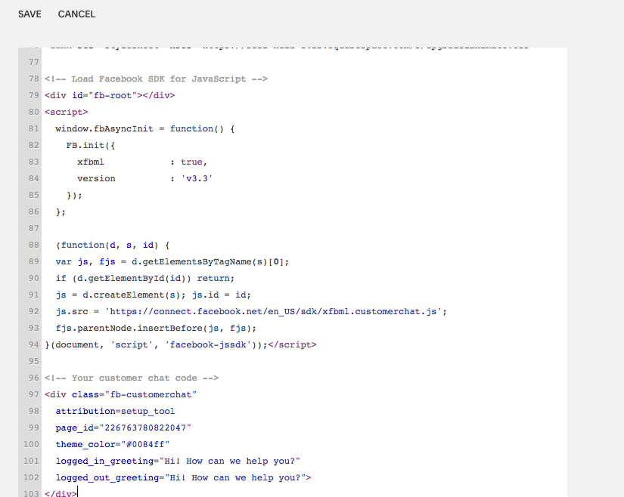This screenshot has width=624, height=497.
Task: Click the theme_color value "#0084ff"
Action: tap(145, 445)
